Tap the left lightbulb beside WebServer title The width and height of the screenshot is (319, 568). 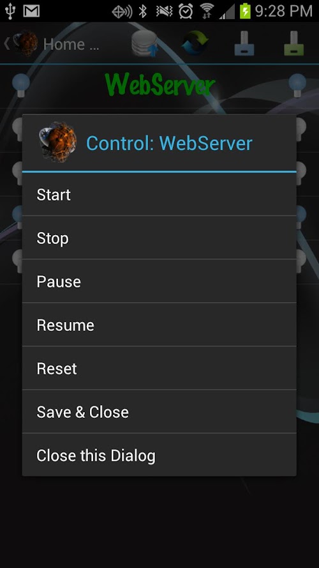point(21,86)
